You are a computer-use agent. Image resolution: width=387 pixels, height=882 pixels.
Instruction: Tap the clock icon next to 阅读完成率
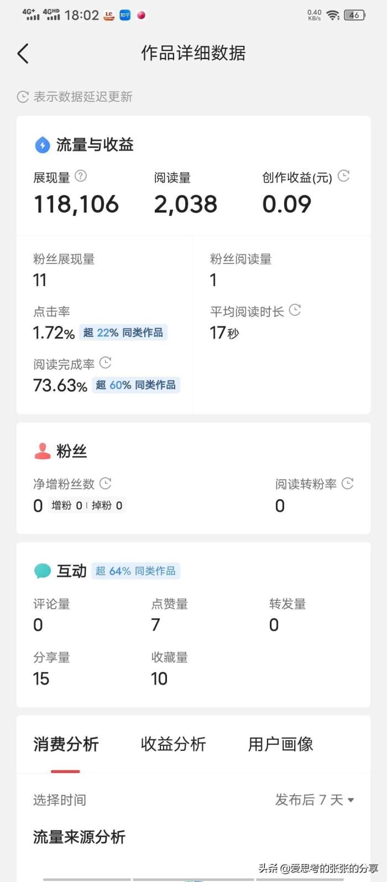pyautogui.click(x=105, y=363)
